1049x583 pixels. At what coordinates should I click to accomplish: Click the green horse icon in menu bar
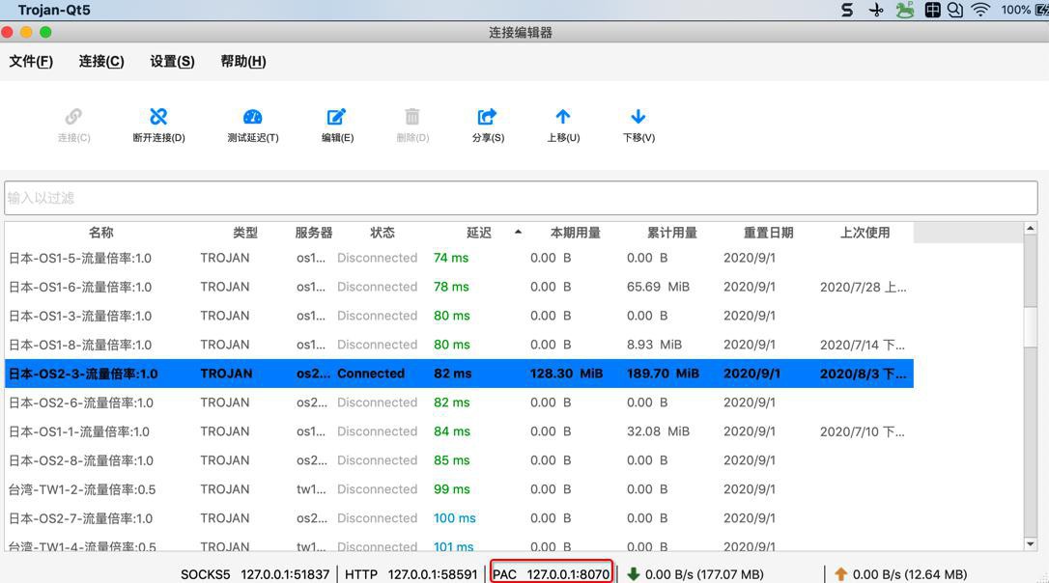(x=904, y=10)
